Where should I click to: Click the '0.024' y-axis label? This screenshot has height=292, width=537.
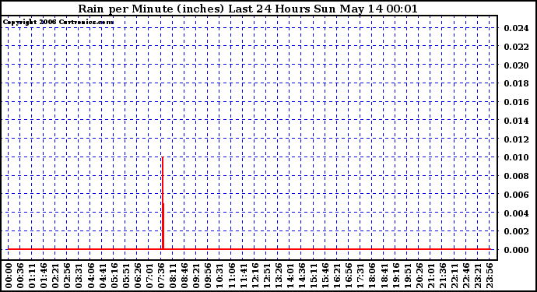(516, 28)
